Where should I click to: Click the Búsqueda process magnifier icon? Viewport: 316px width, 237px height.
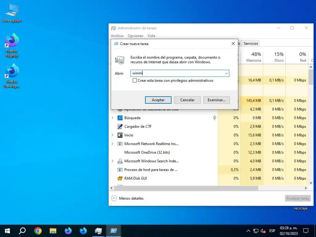[x=120, y=118]
